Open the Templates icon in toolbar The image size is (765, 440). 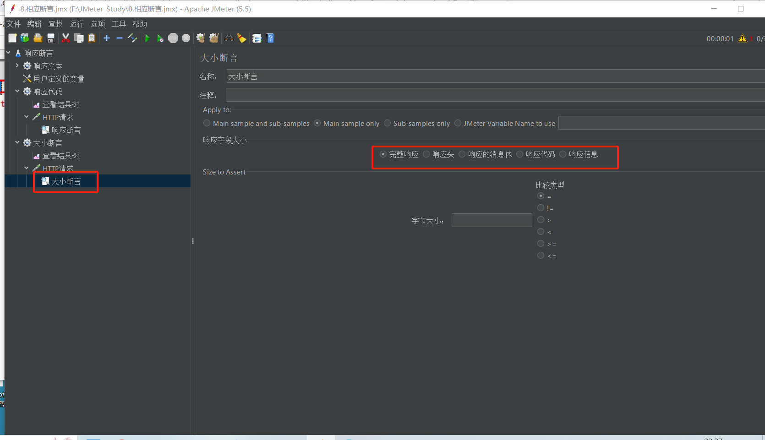click(x=25, y=38)
